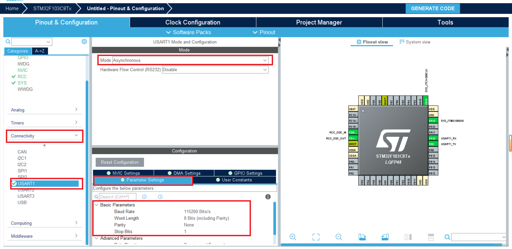Image resolution: width=512 pixels, height=249 pixels.
Task: Select USART1 in the peripheral list
Action: [45, 183]
